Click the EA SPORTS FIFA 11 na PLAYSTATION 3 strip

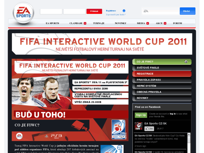[100, 82]
